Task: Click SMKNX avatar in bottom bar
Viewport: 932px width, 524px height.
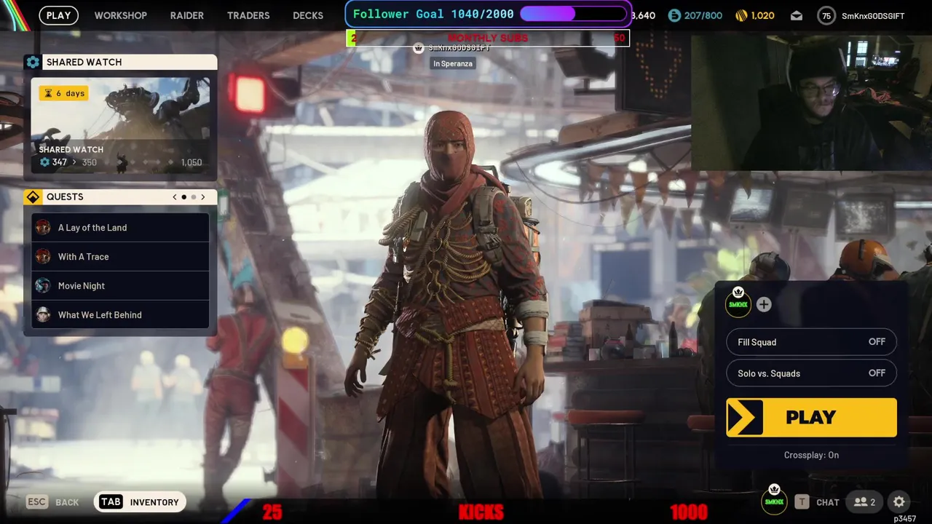Action: 774,501
